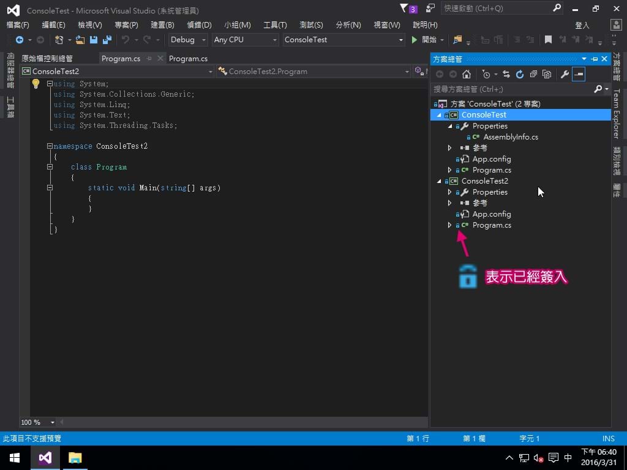Click the Open File folder icon
Screen dimensions: 627x470
(80, 40)
